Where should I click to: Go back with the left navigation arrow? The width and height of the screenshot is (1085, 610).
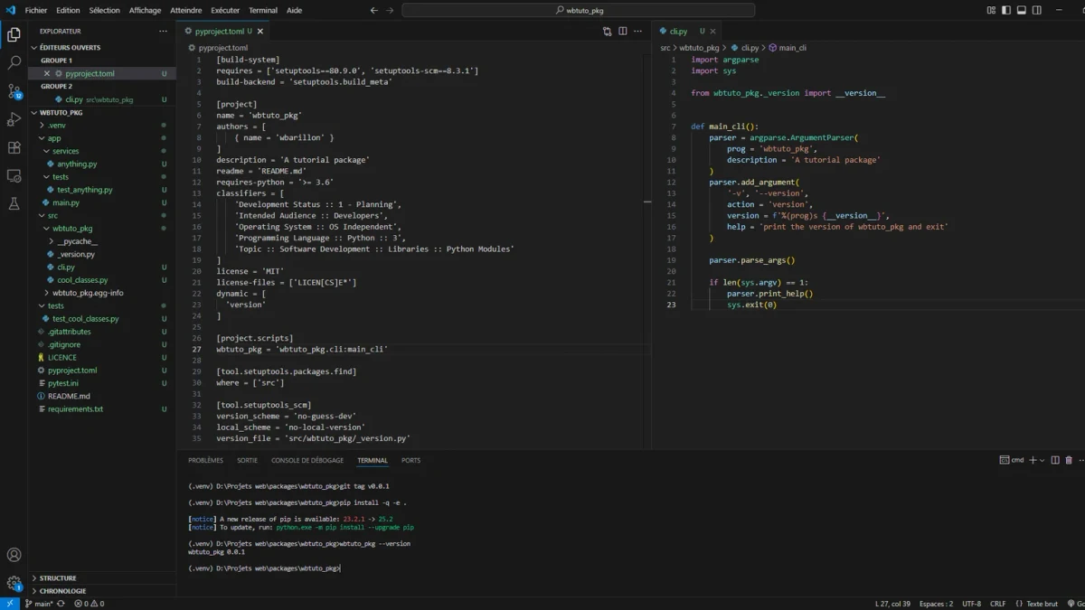click(374, 10)
